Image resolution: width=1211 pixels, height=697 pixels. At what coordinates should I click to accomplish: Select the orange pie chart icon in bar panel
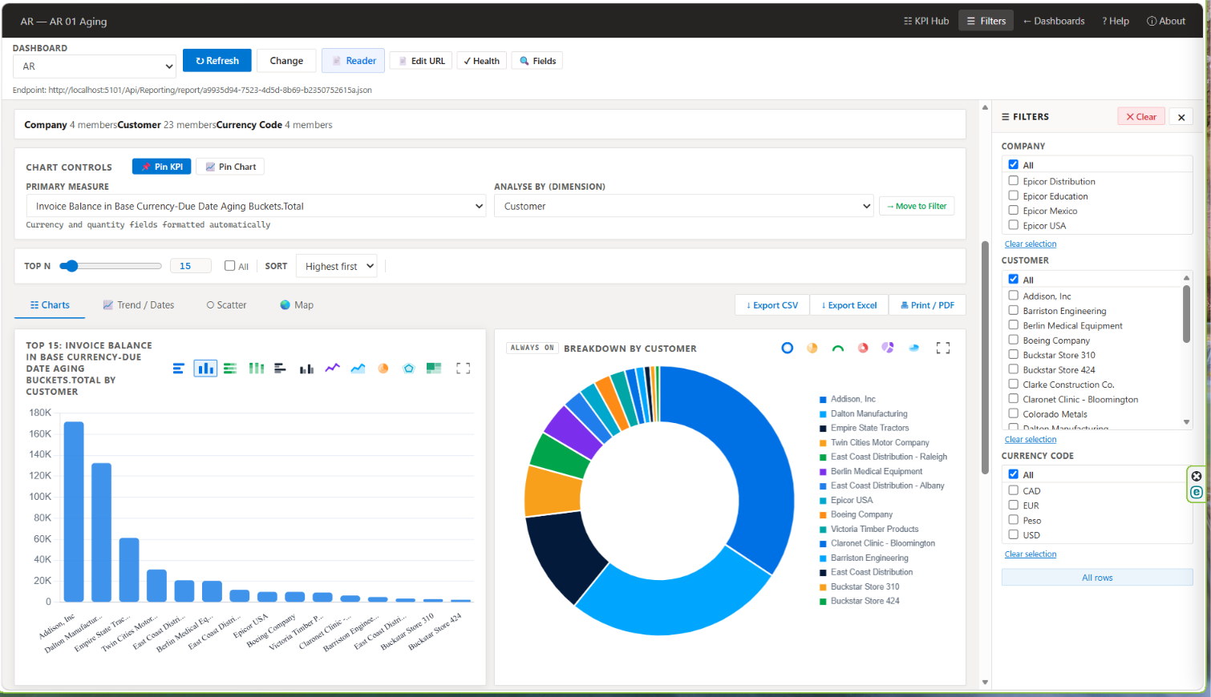[383, 369]
